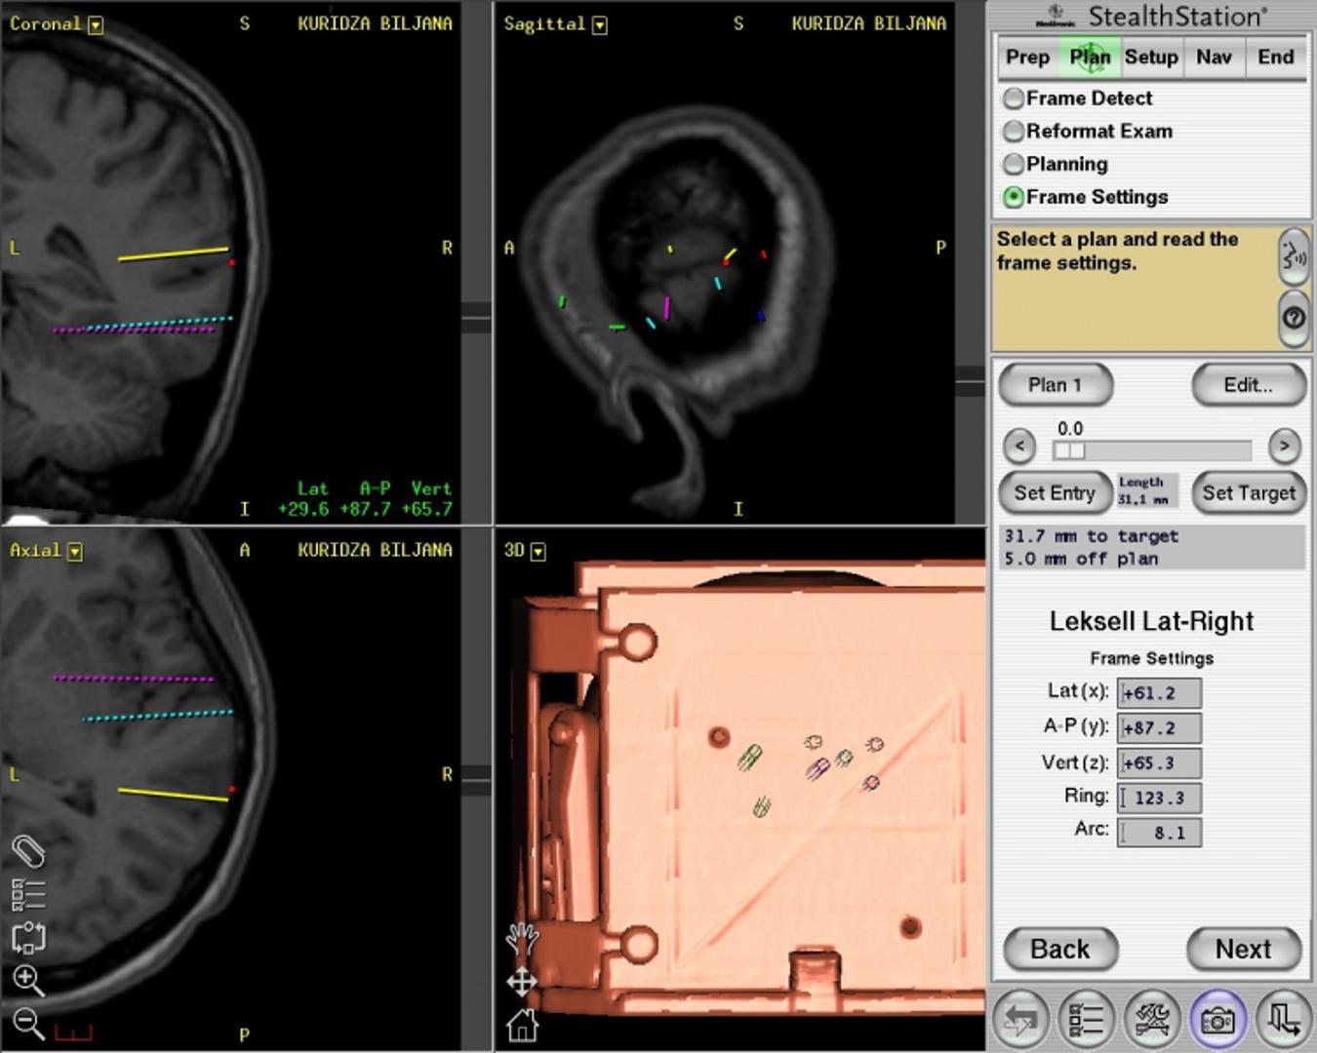Open the Coronal view dropdown
This screenshot has height=1053, width=1317.
point(96,25)
